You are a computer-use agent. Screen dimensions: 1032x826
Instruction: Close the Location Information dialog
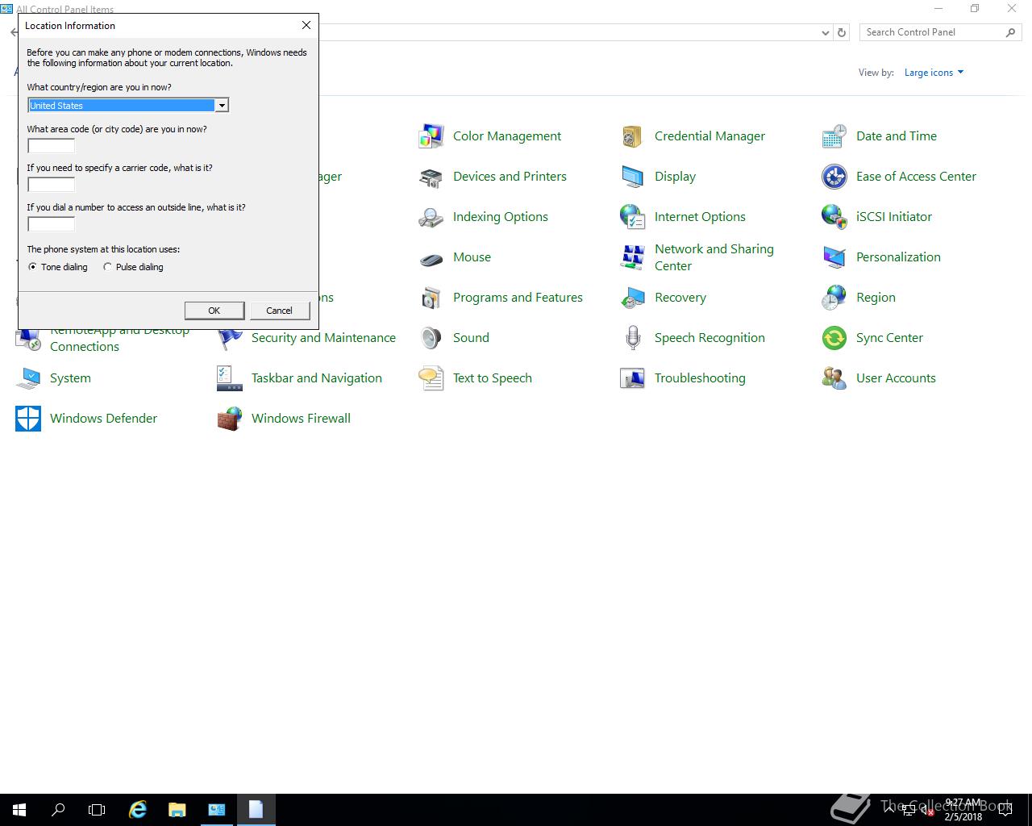(306, 25)
